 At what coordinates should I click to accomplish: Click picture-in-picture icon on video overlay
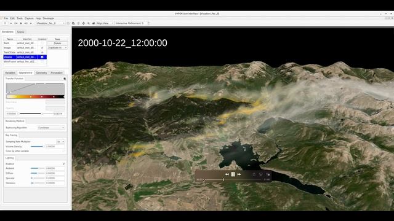(x=268, y=174)
